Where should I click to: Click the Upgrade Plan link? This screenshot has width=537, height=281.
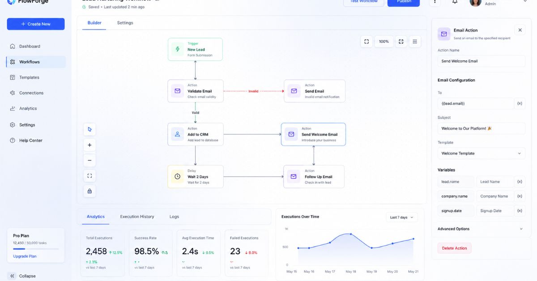(25, 256)
